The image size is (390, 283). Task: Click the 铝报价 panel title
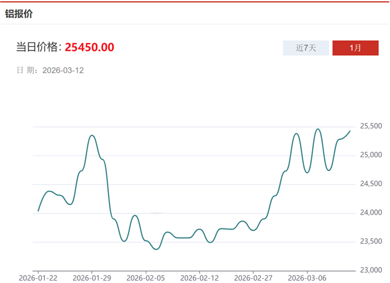[19, 14]
